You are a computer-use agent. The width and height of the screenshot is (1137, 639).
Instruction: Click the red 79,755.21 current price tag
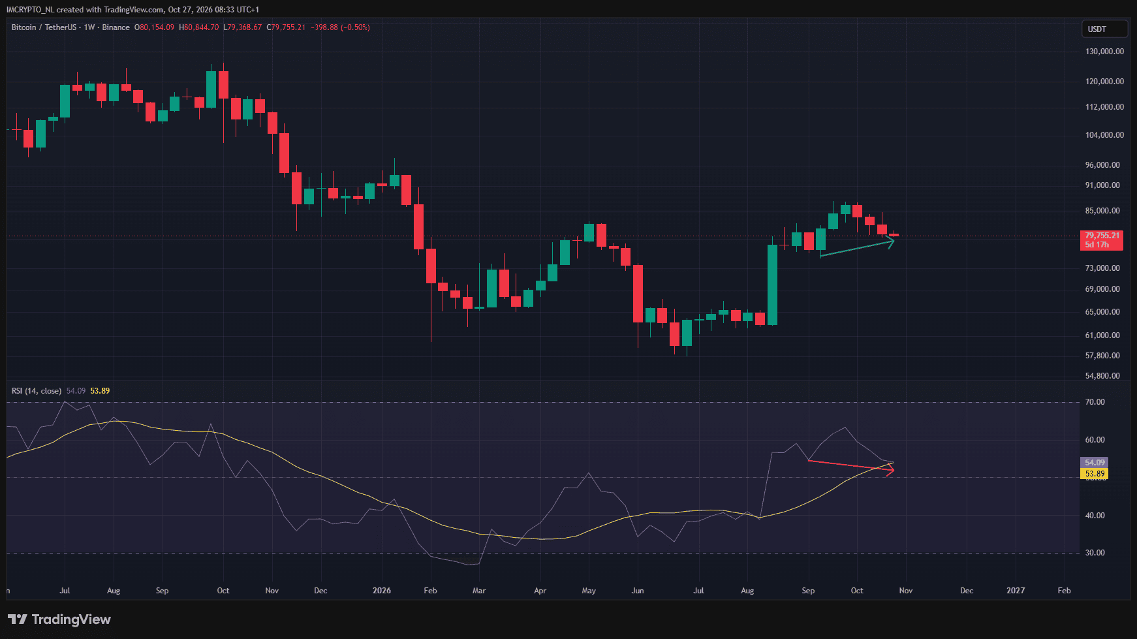click(x=1102, y=236)
